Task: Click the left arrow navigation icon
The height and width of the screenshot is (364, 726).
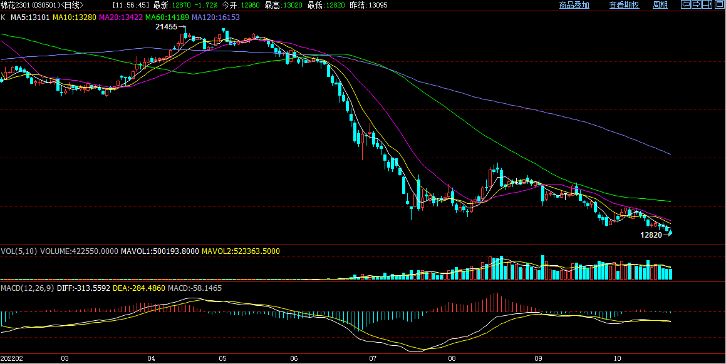Action: 686,4
